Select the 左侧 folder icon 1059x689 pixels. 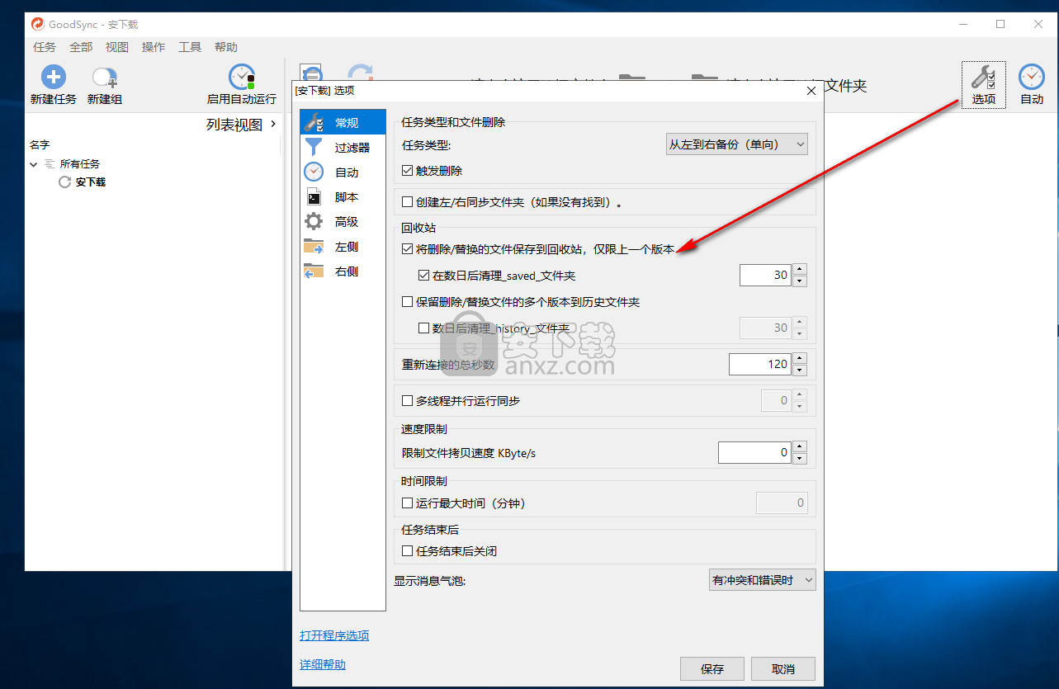[x=314, y=246]
